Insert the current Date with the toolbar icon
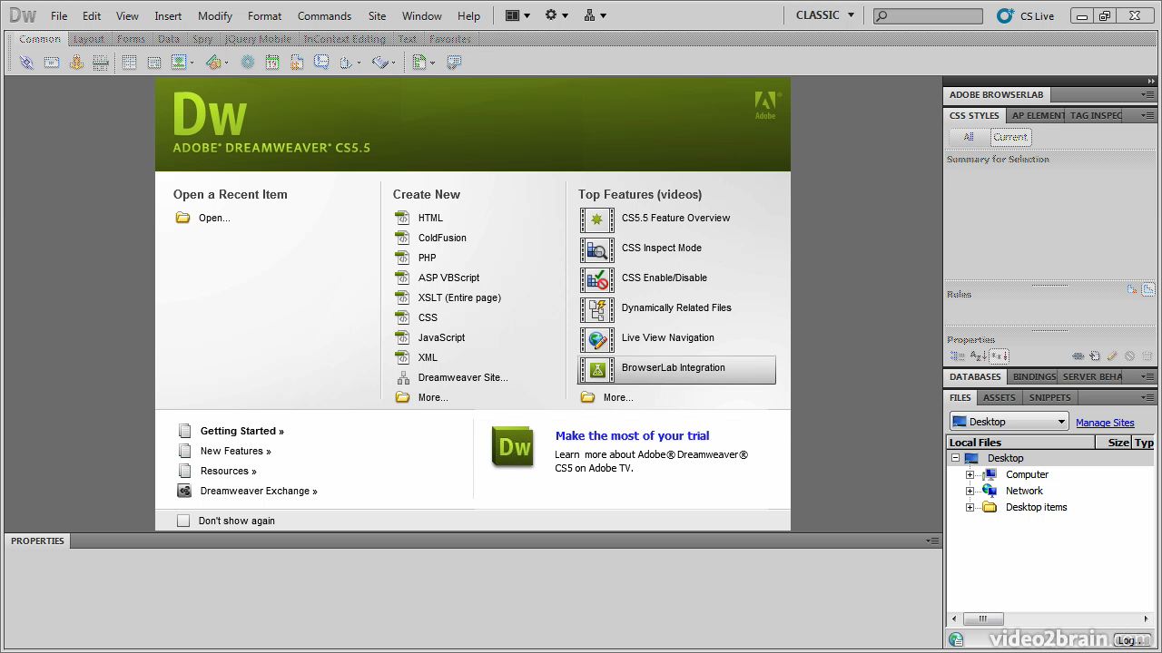 click(271, 62)
